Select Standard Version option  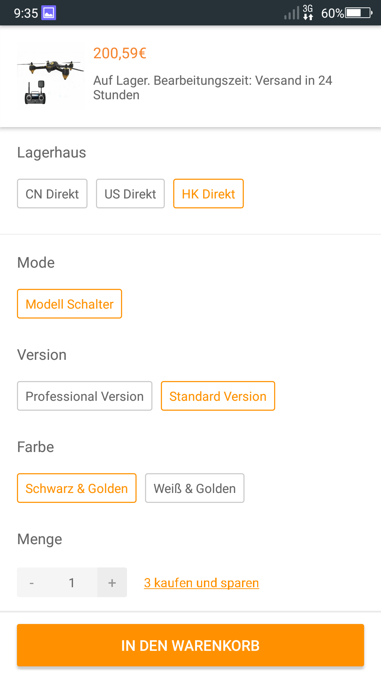tap(218, 396)
